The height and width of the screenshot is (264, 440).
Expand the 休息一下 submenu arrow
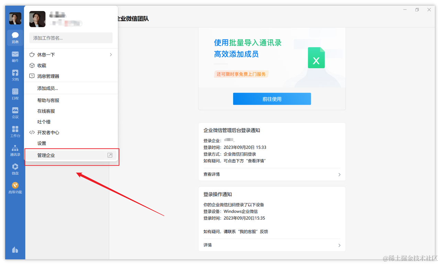pos(111,55)
